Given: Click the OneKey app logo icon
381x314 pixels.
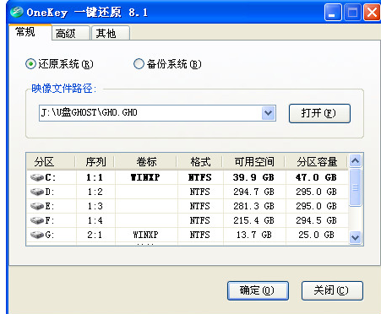Looking at the screenshot, I should tap(16, 12).
